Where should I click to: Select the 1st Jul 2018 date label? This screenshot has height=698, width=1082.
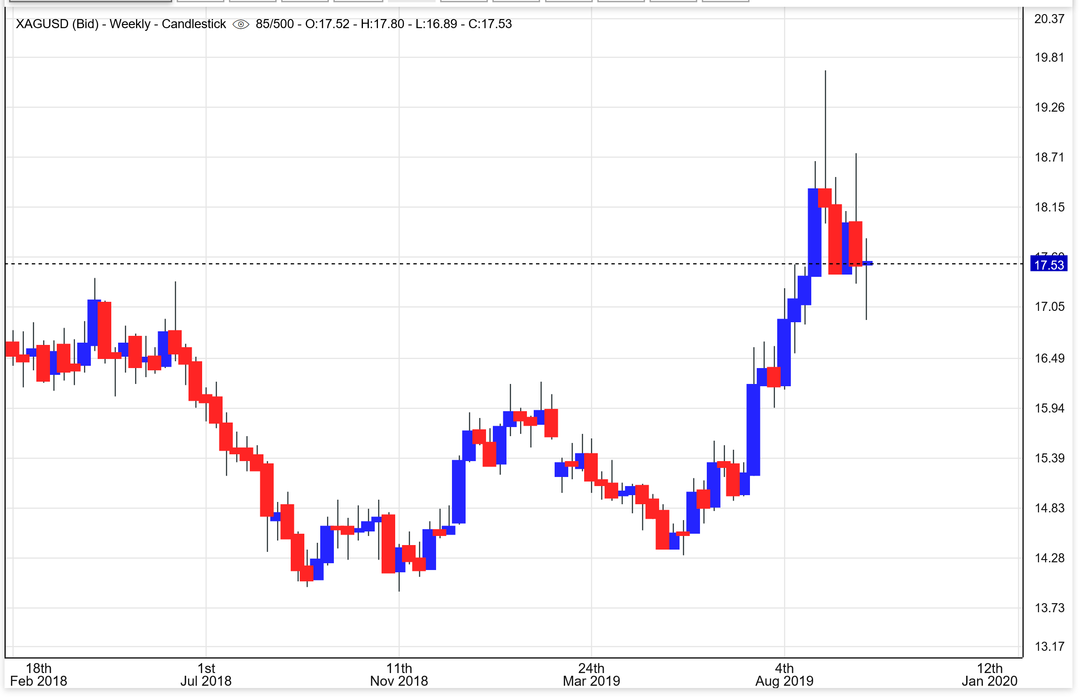point(206,675)
